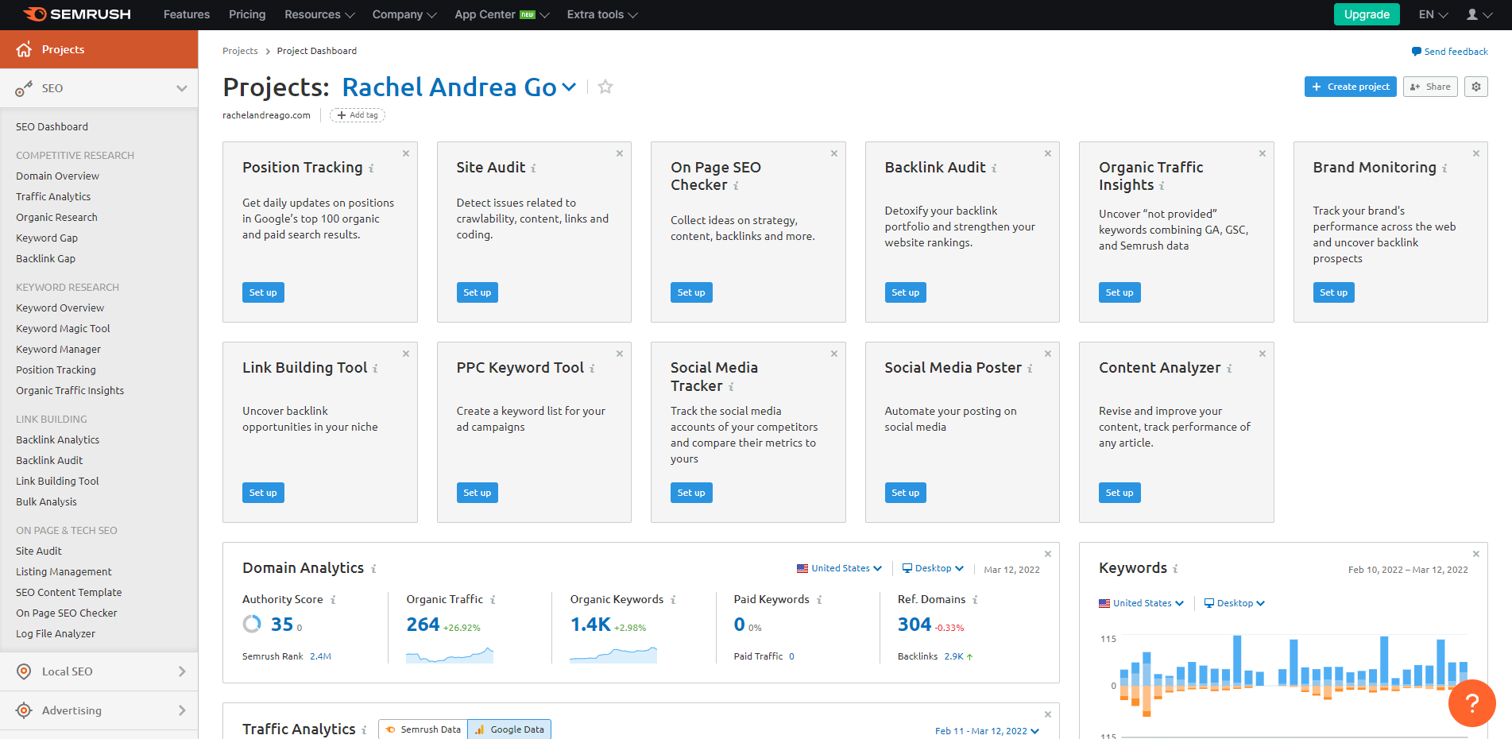Show info icon for Backlink Audit
1512x739 pixels.
[994, 168]
